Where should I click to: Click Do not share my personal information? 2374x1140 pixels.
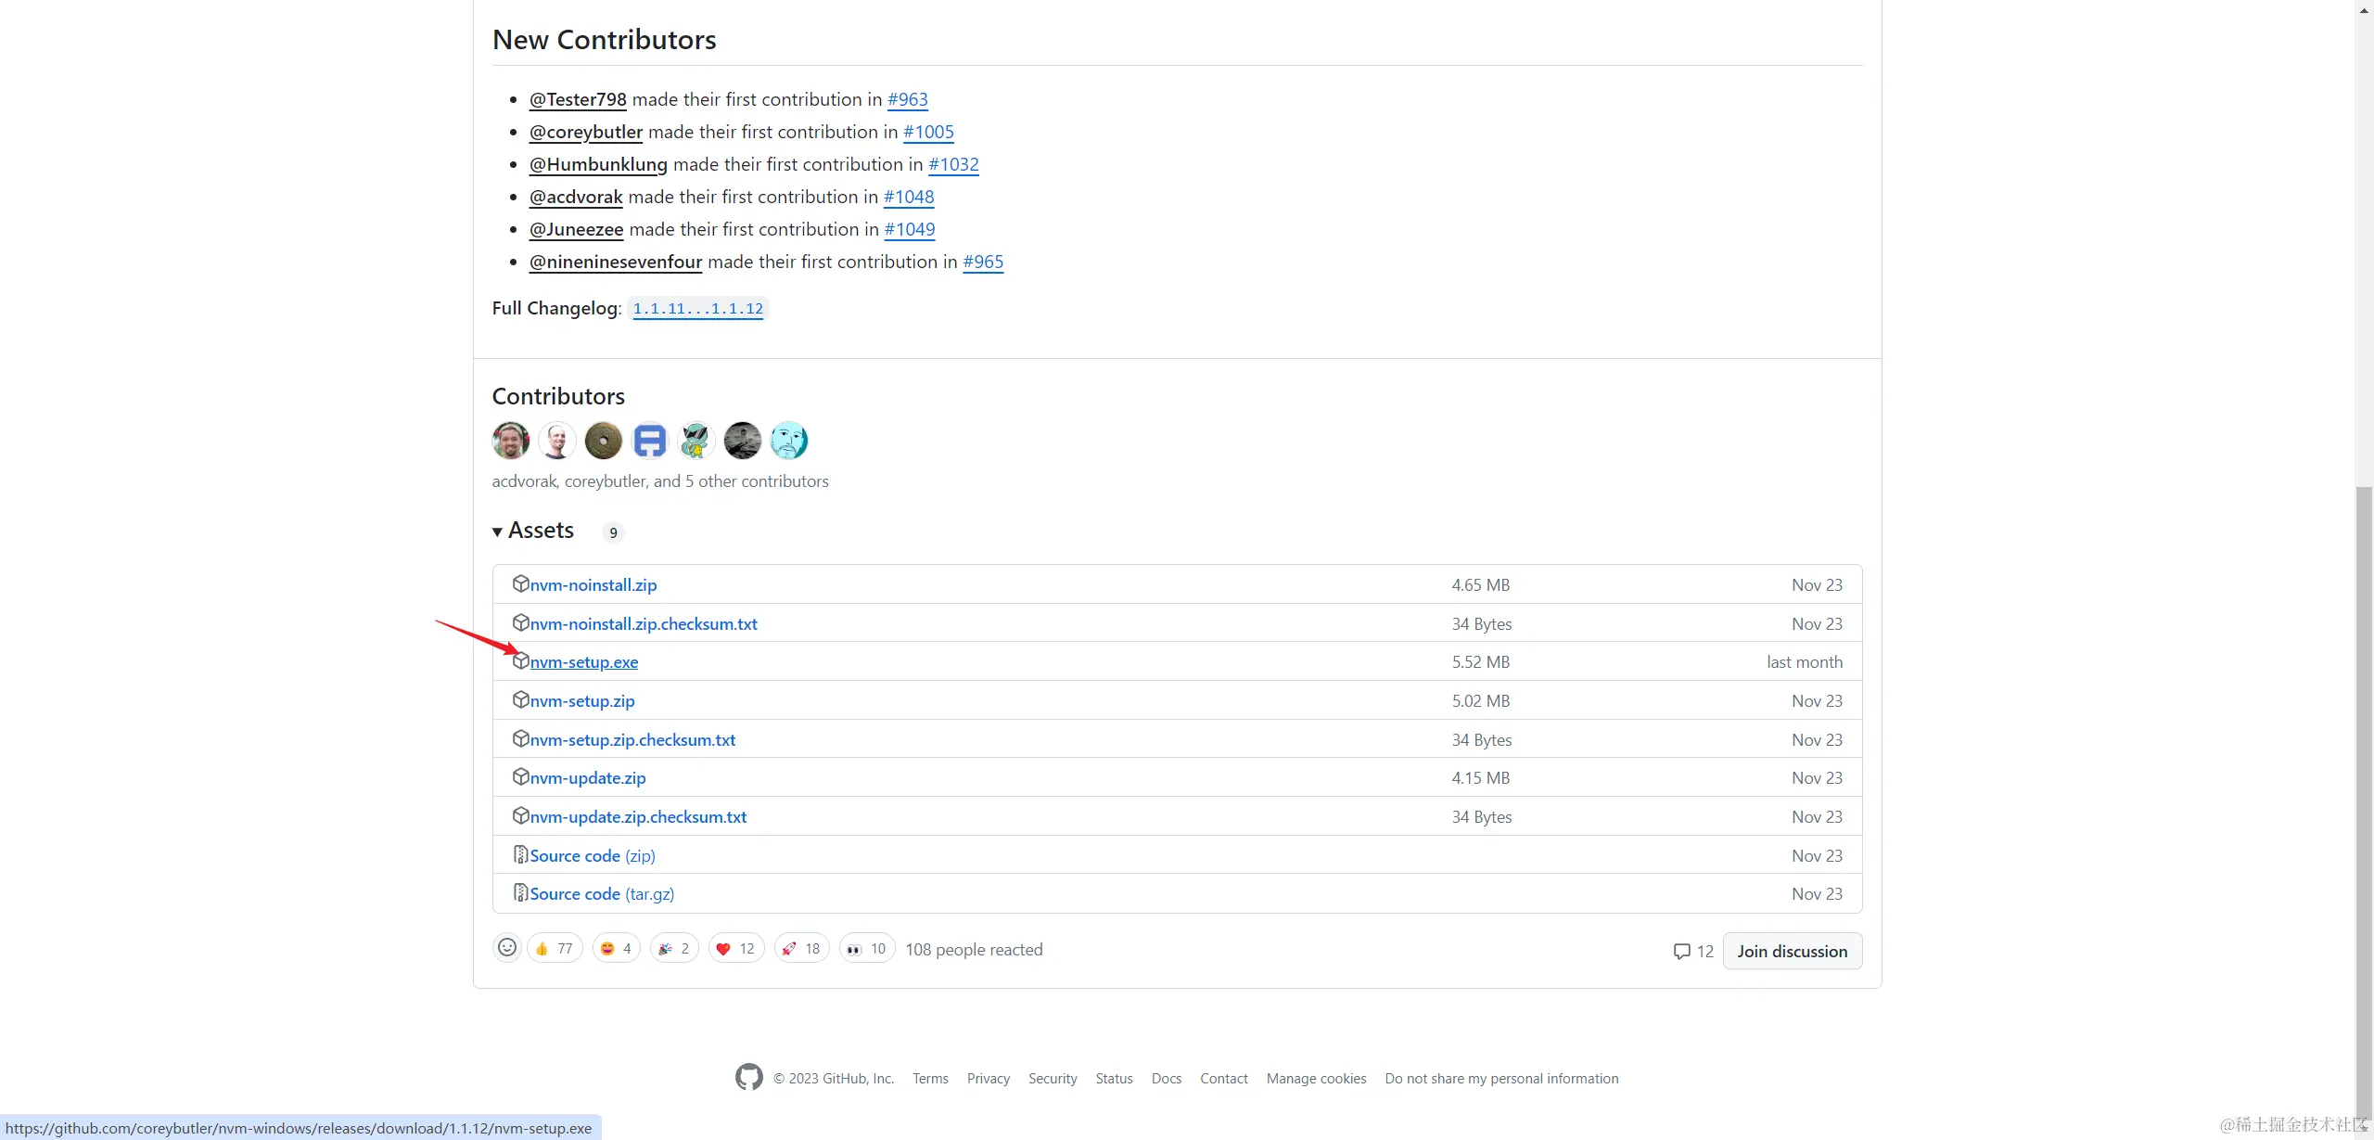[x=1501, y=1078]
